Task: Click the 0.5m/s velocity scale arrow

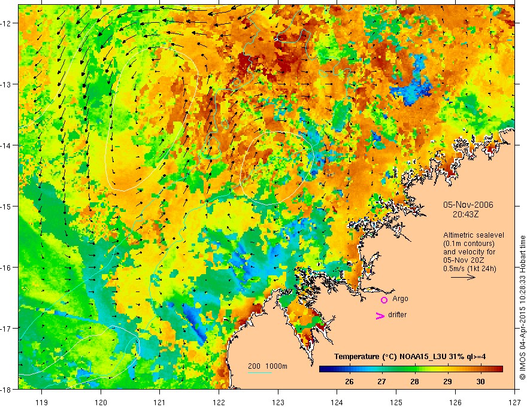Action: [463, 277]
